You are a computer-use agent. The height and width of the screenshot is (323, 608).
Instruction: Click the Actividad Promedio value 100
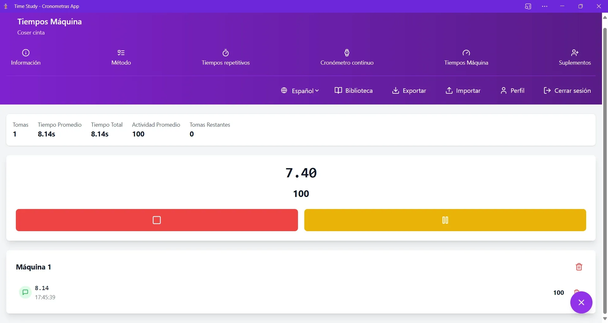coord(138,134)
